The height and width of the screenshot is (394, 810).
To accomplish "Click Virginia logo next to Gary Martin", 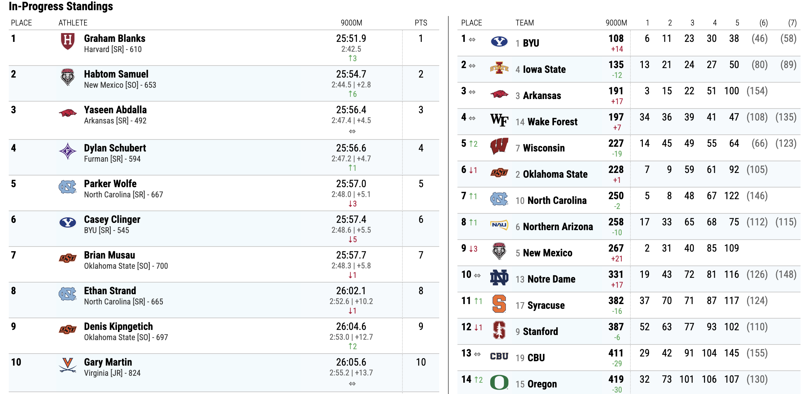I will point(67,365).
